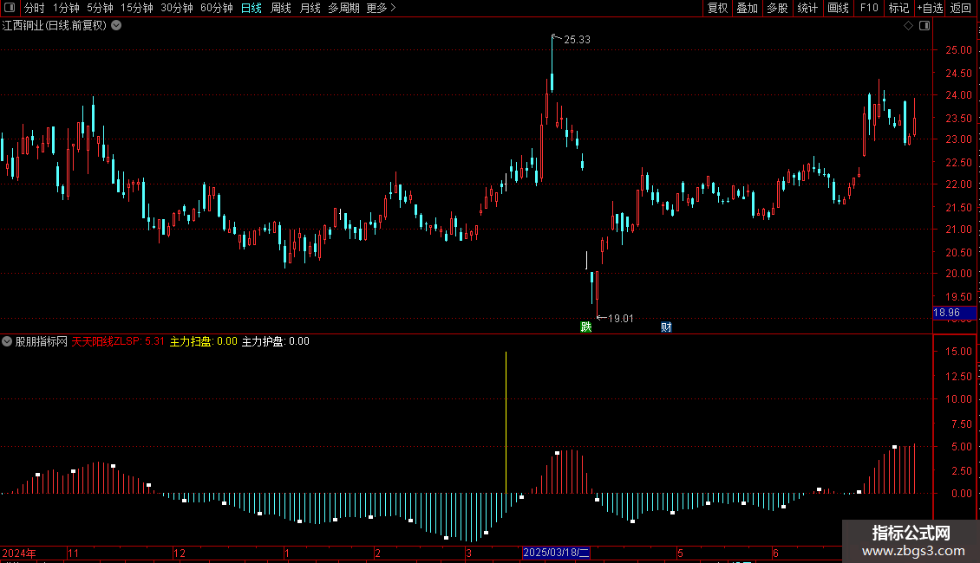Select the 30分钟 period tab

pos(177,8)
